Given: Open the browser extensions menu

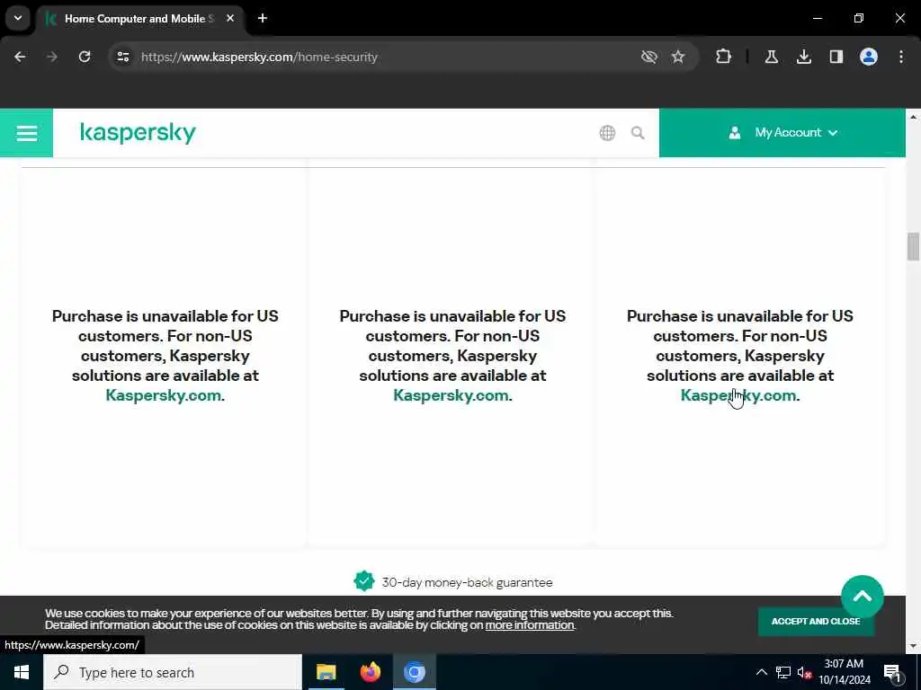Looking at the screenshot, I should pyautogui.click(x=724, y=57).
